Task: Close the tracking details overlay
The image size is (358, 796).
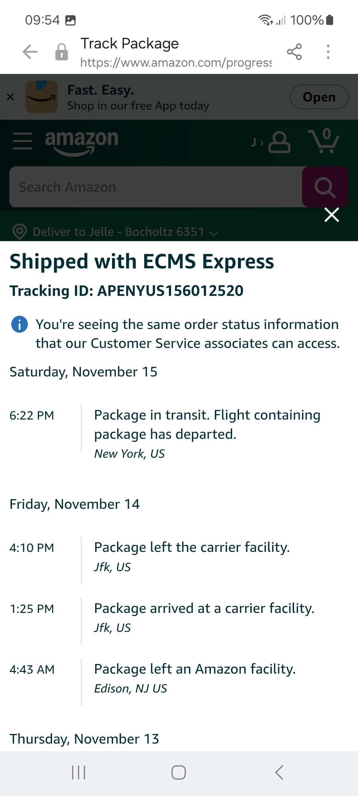Action: pos(331,215)
